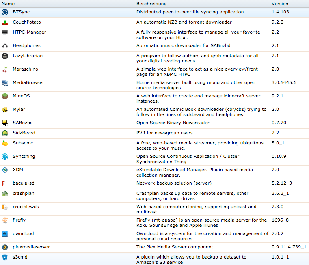Select the firefly plugin name

[19, 220]
